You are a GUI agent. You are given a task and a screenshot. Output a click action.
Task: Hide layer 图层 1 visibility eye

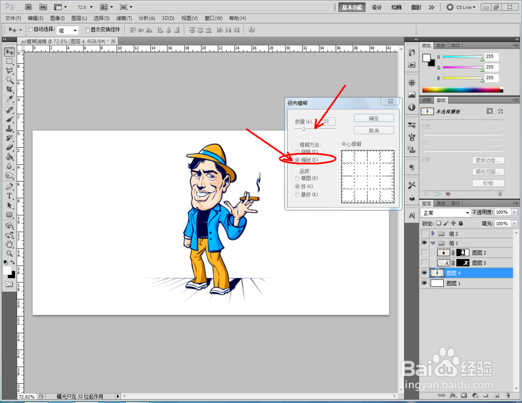424,283
